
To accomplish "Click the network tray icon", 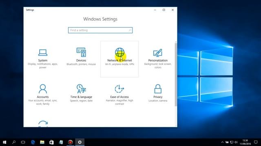I will tap(232, 142).
